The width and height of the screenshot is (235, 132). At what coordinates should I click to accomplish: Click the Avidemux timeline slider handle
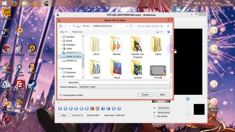(58, 102)
